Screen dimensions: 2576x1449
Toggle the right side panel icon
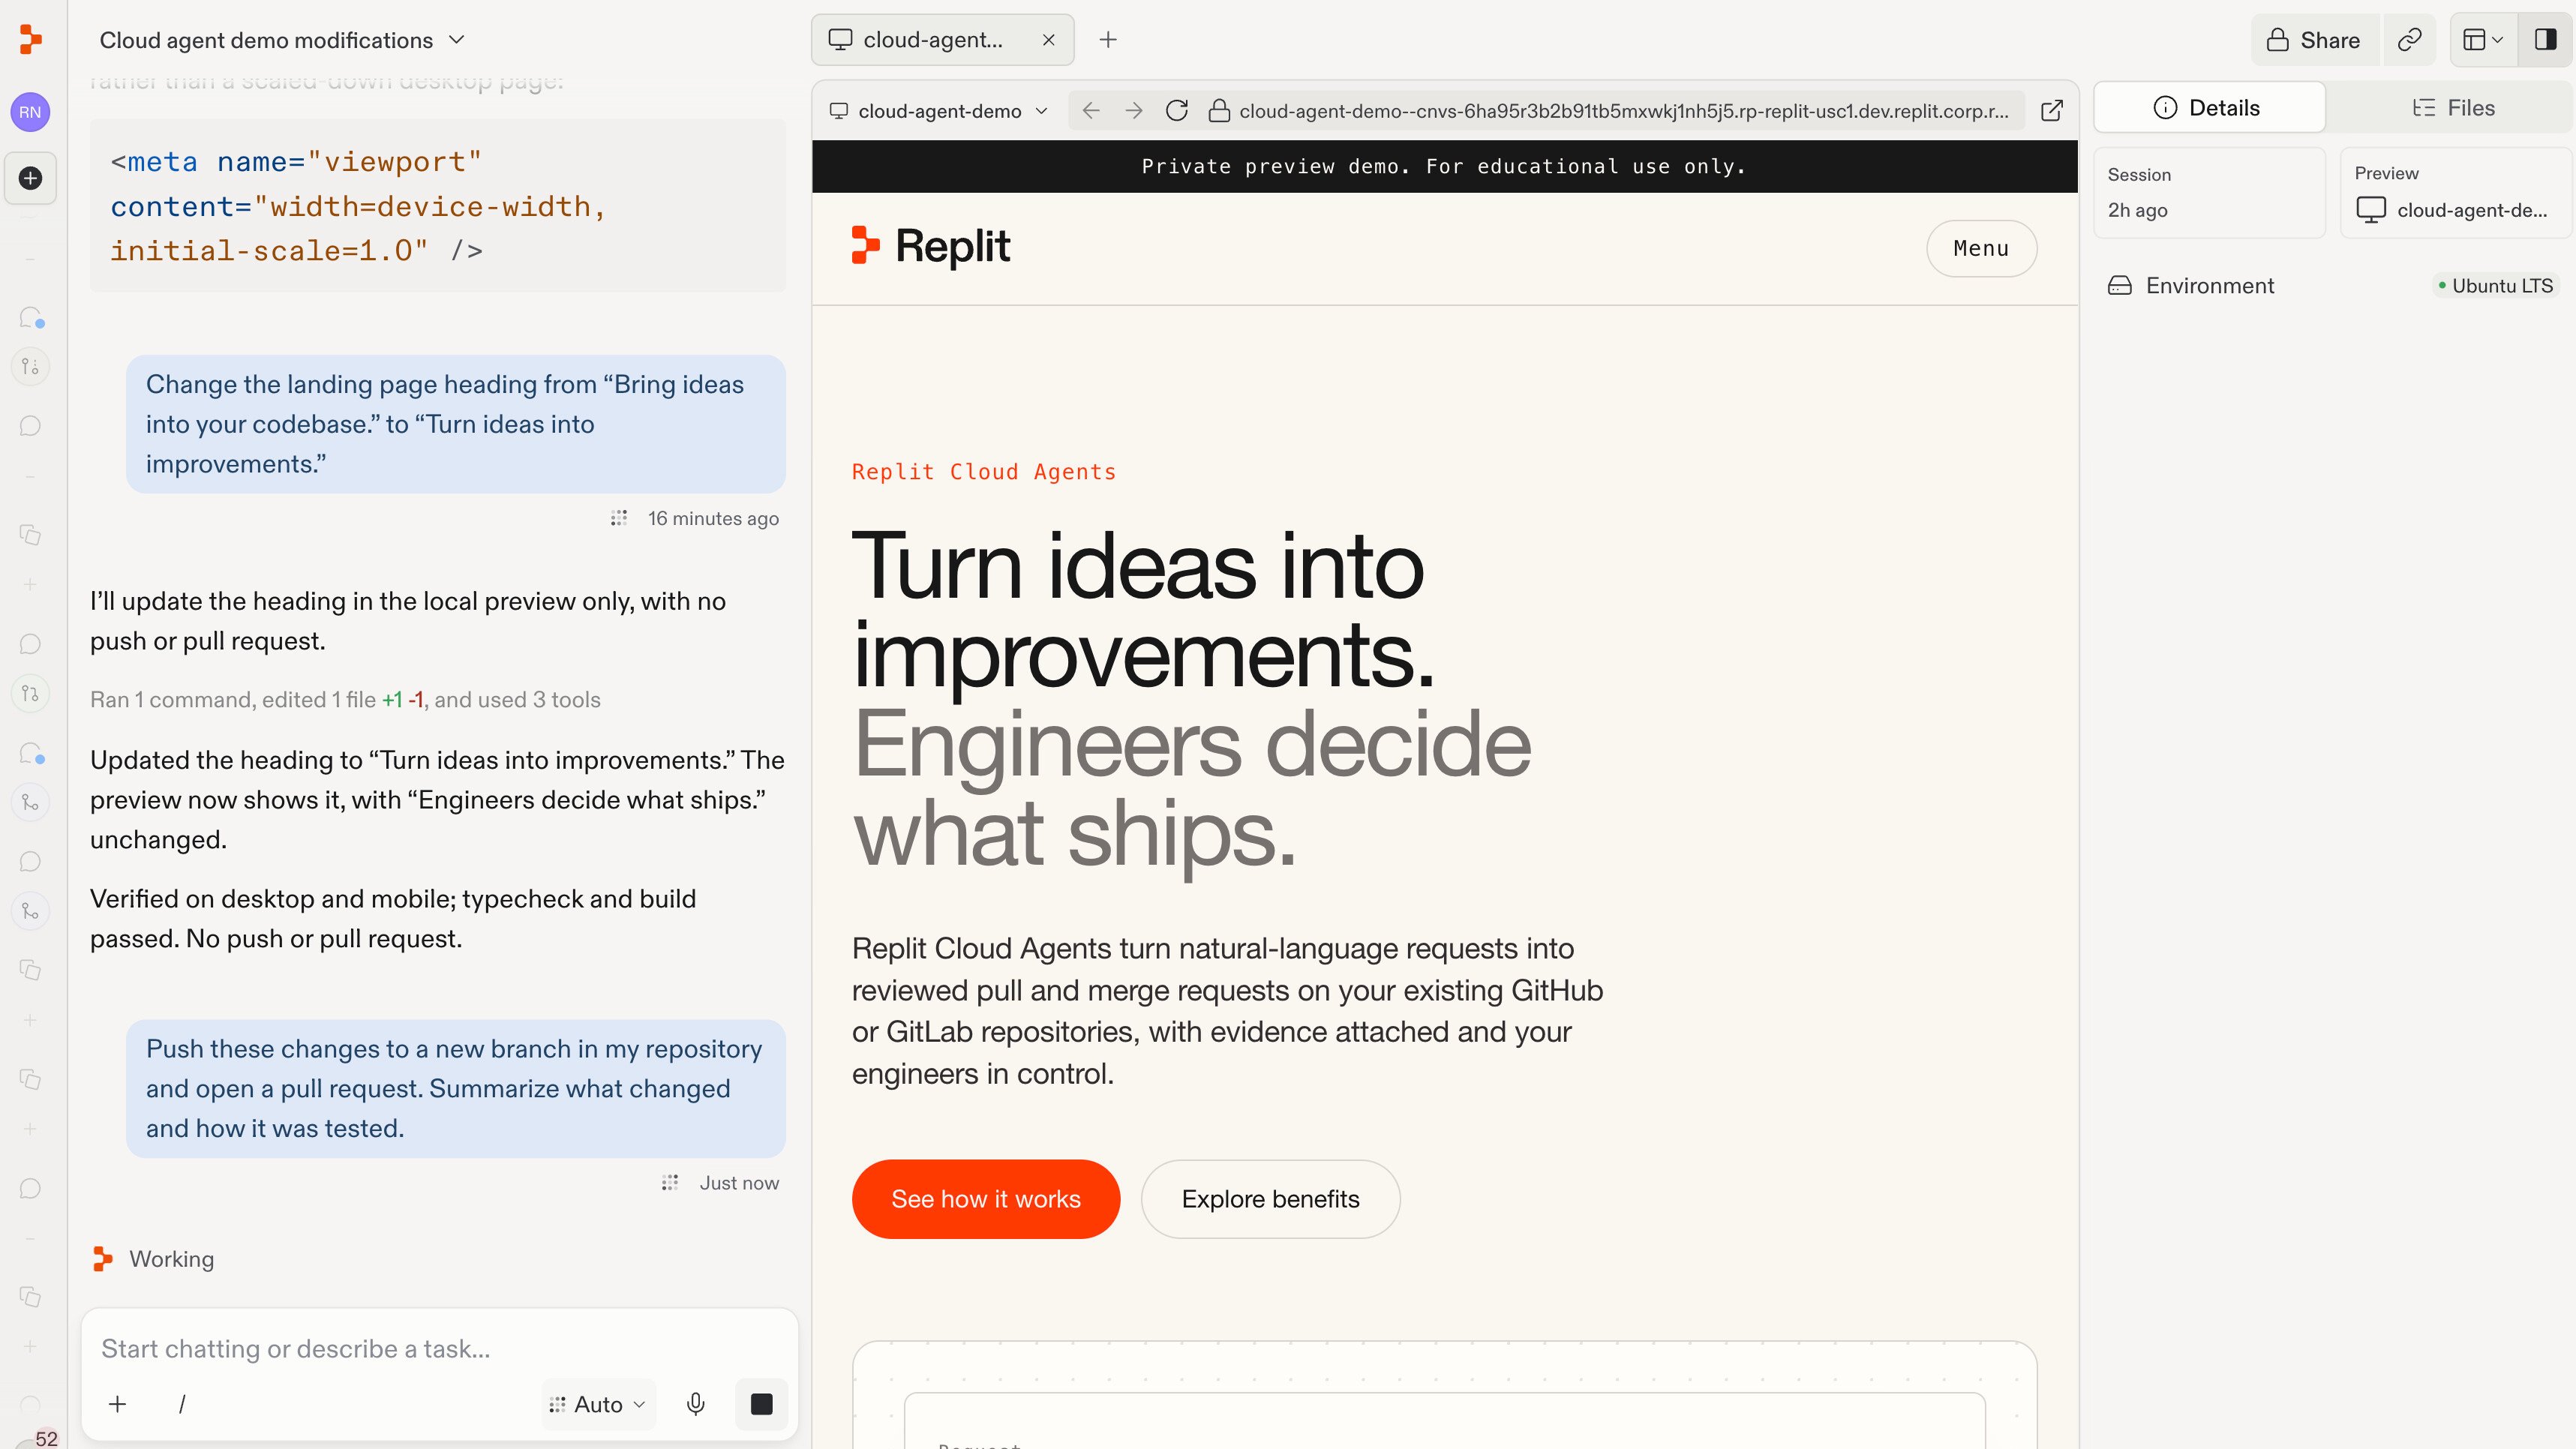pos(2545,40)
